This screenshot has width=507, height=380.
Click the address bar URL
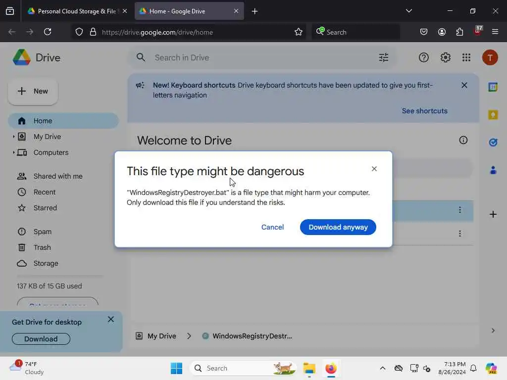pos(157,32)
